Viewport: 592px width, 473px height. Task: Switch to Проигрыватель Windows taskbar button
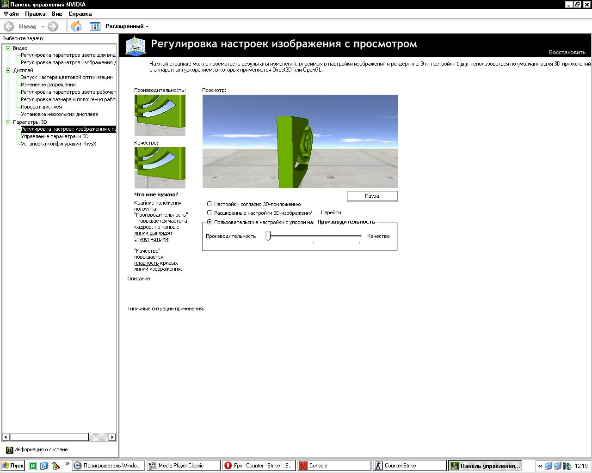(109, 466)
